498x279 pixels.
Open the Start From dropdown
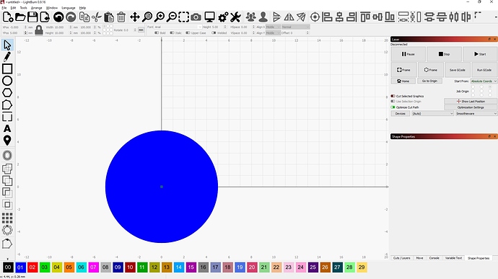(x=484, y=81)
